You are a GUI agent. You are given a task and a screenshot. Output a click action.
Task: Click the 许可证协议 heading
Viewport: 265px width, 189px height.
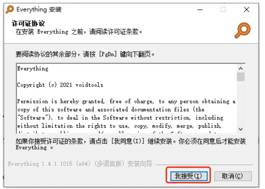pyautogui.click(x=28, y=23)
